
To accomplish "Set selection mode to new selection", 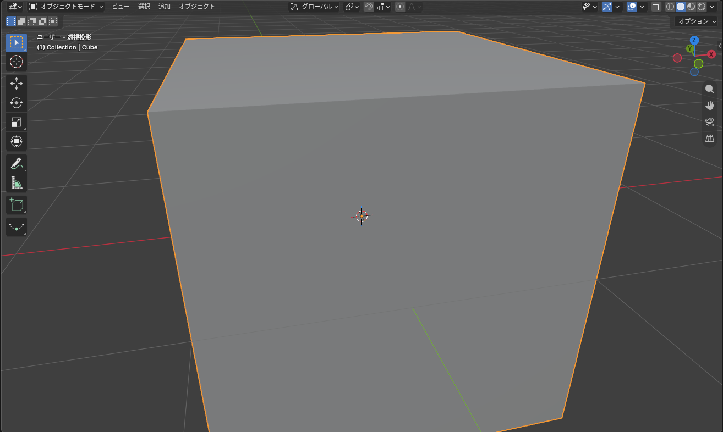I will click(x=11, y=21).
